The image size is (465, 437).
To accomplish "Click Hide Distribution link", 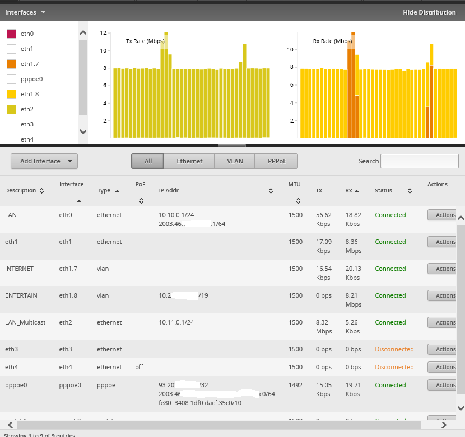I will tap(429, 12).
